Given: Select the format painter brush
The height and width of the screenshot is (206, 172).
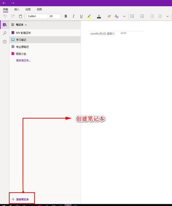Looking at the screenshot, I should [x=109, y=16].
